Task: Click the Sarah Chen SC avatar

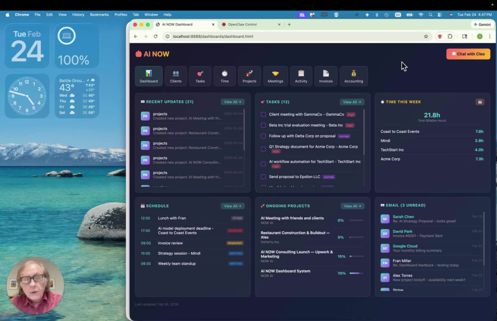Action: point(385,219)
